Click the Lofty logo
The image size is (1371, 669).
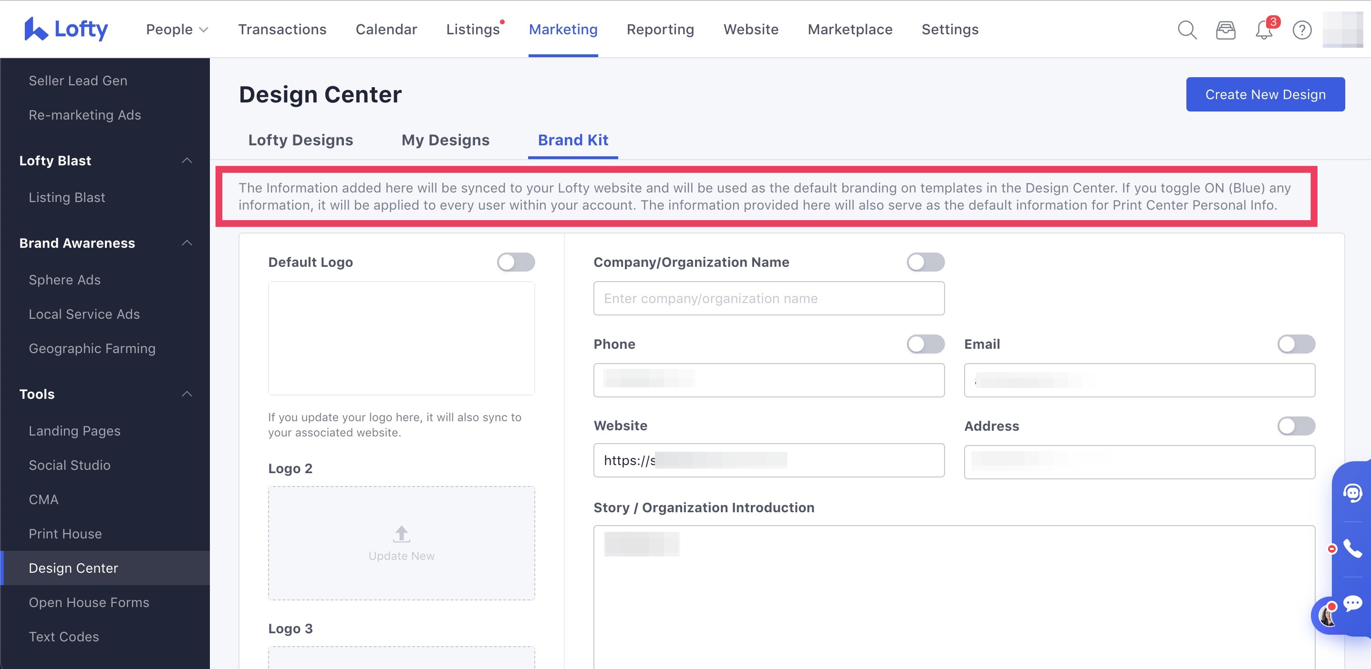(x=66, y=29)
